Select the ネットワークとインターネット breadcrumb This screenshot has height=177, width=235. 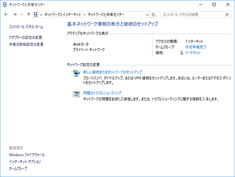click(63, 14)
